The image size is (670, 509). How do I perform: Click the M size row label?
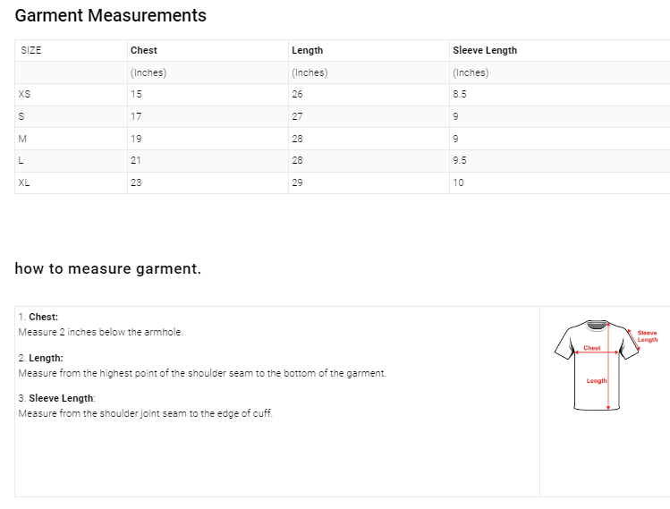click(x=22, y=139)
